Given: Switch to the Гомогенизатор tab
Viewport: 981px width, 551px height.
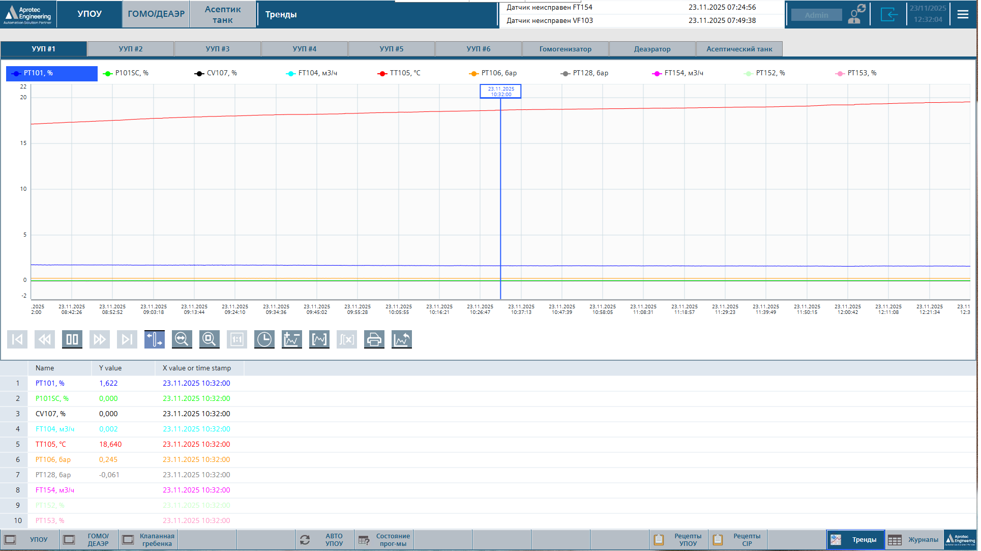Looking at the screenshot, I should point(565,49).
